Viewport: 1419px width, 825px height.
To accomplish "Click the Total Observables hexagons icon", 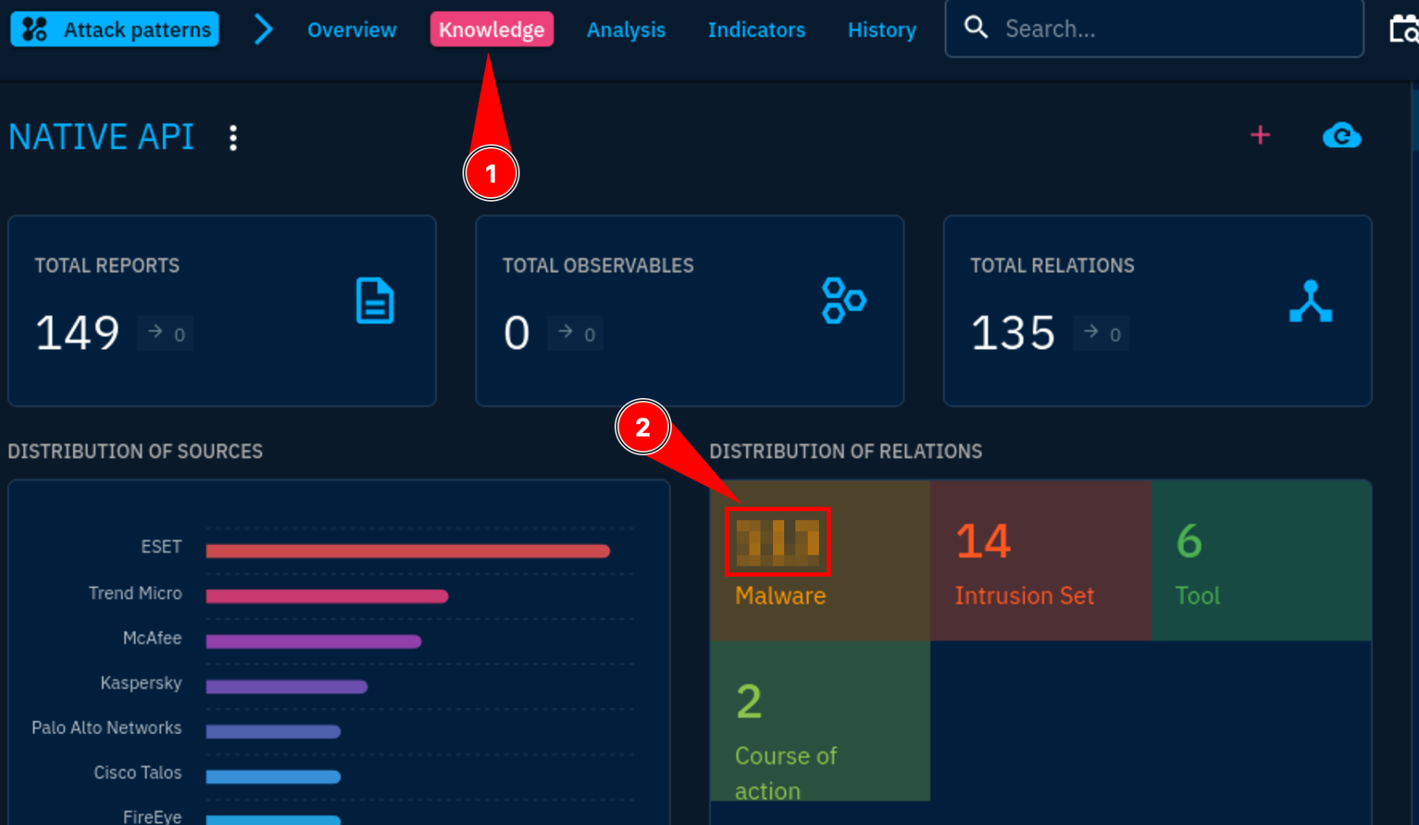I will [843, 301].
